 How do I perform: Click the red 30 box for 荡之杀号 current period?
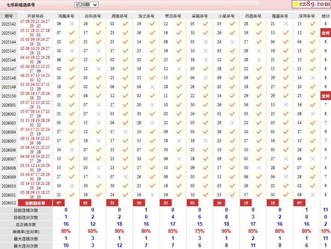pyautogui.click(x=139, y=203)
